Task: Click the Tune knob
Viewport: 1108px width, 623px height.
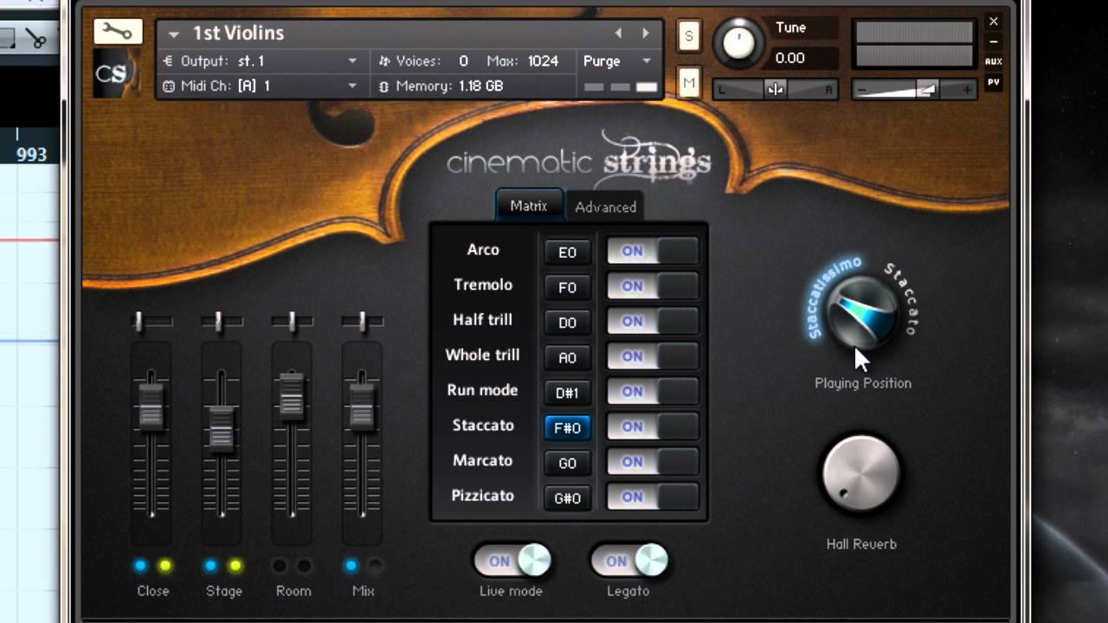Action: point(738,42)
